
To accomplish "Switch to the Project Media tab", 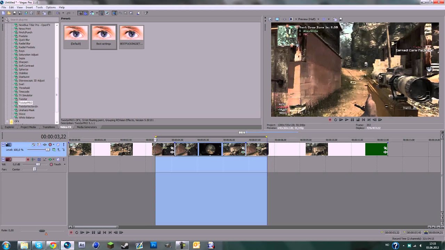I will coord(28,127).
